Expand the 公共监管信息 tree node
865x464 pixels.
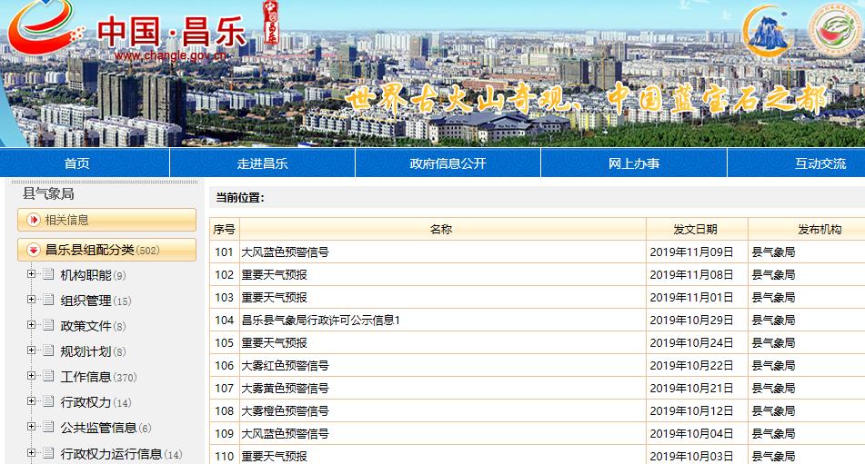(x=31, y=428)
